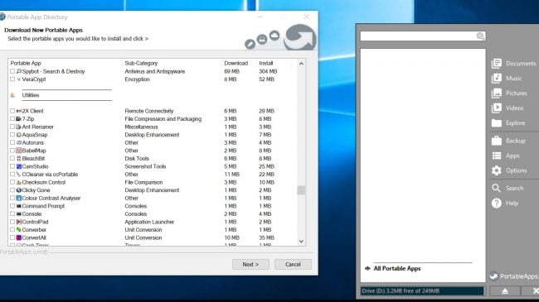Tick the AquaSnap checkbox

click(x=12, y=135)
